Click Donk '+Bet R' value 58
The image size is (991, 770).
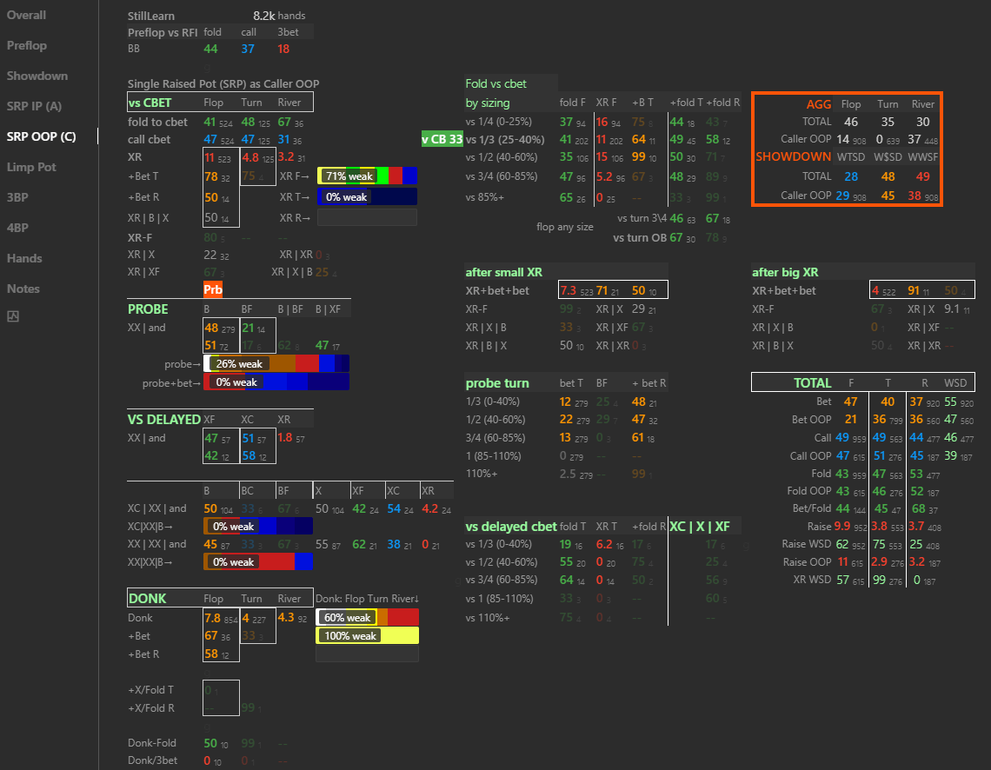click(211, 654)
